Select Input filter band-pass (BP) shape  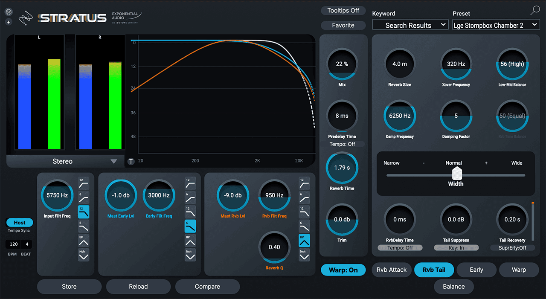tap(84, 240)
